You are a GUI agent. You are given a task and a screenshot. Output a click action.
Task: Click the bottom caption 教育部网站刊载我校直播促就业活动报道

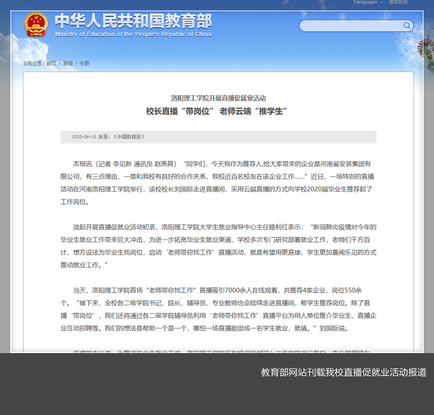(343, 373)
